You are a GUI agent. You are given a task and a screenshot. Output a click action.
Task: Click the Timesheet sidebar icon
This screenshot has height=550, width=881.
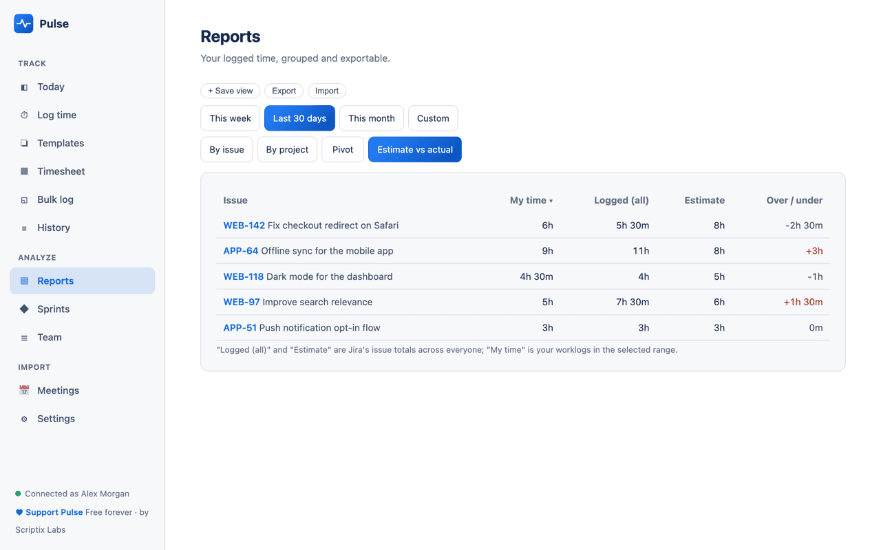[x=24, y=171]
